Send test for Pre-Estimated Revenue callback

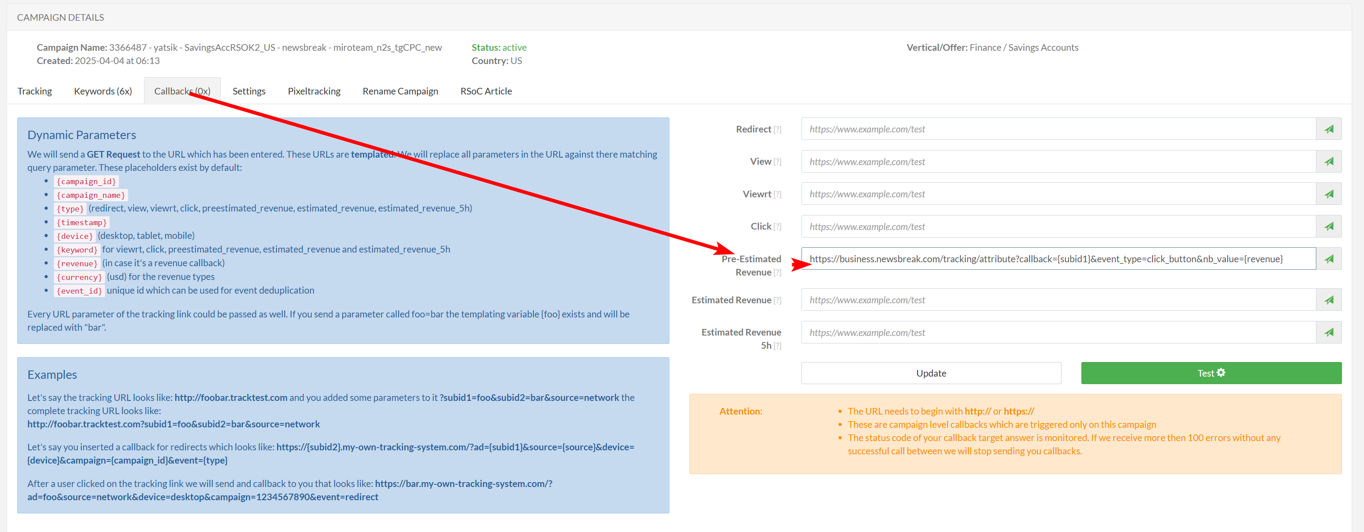tap(1329, 259)
